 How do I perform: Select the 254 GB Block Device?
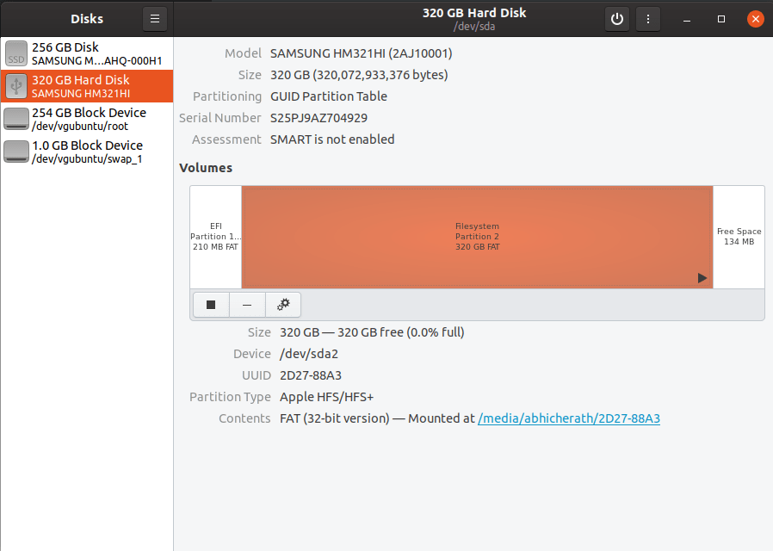(86, 119)
